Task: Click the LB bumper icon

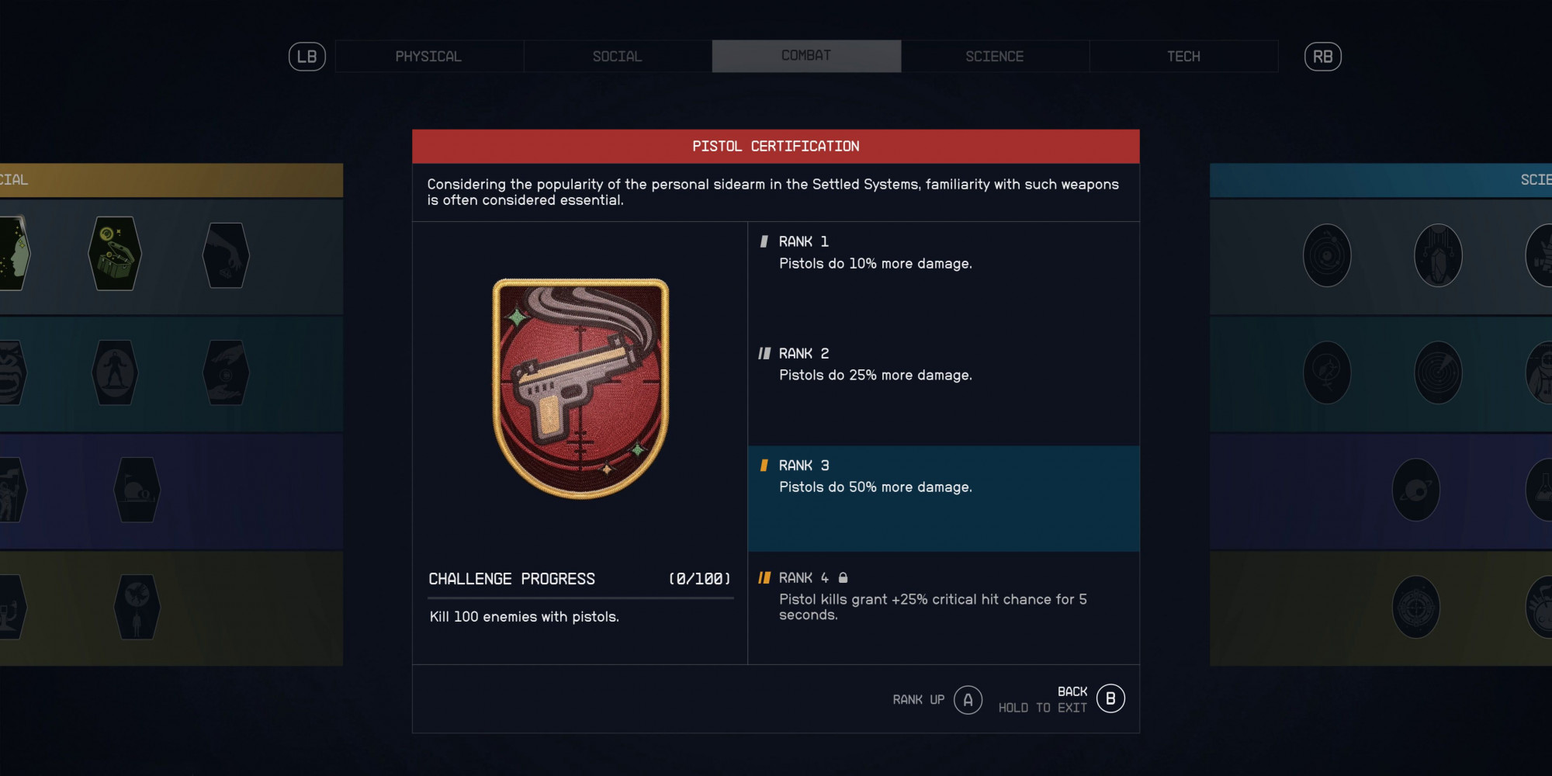Action: (307, 57)
